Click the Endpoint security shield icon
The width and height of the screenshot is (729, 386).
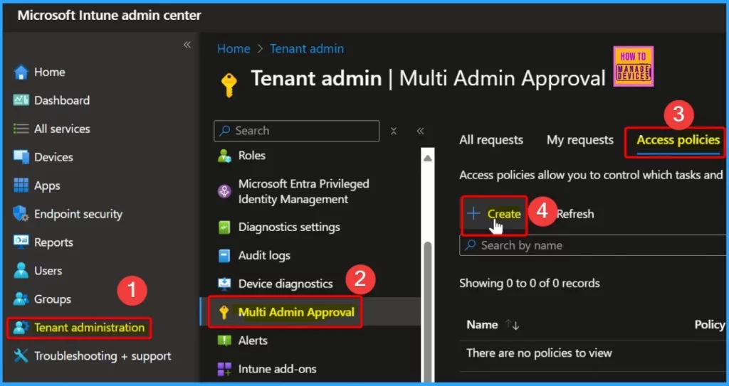coord(21,214)
